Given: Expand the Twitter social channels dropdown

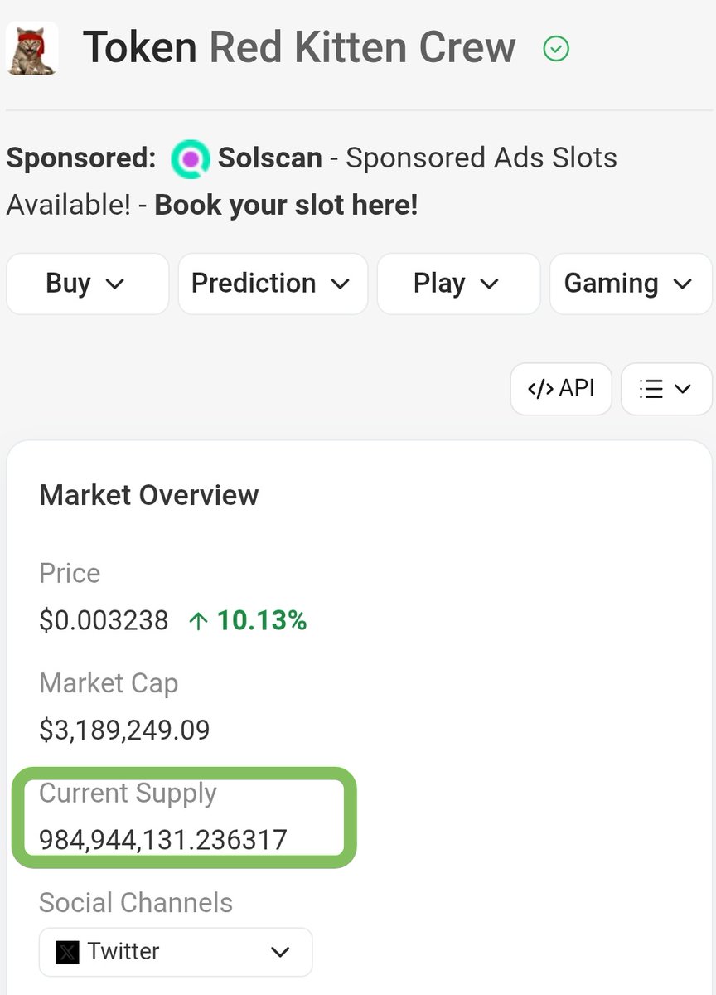Looking at the screenshot, I should pyautogui.click(x=176, y=952).
